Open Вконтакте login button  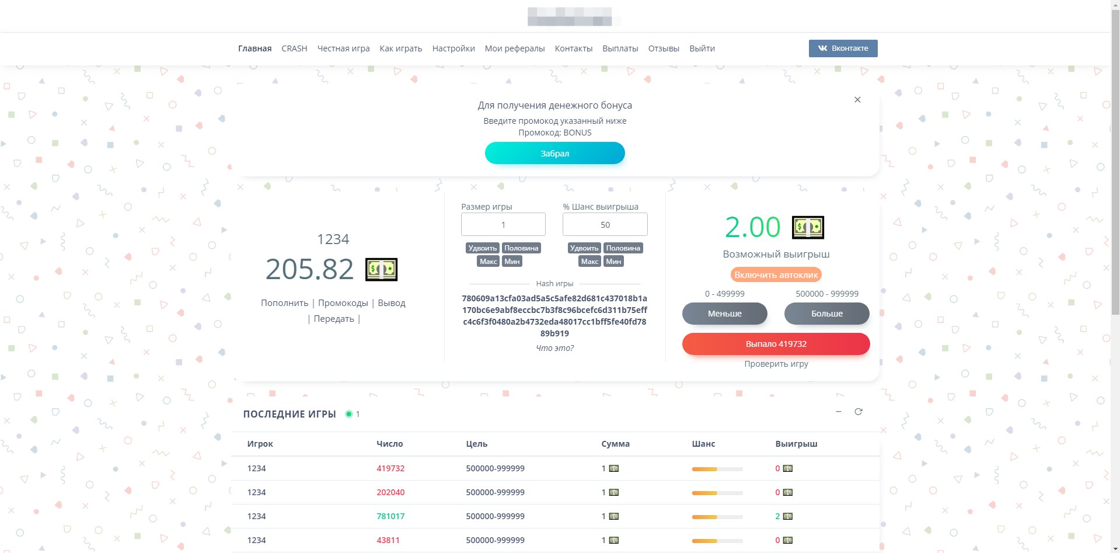pyautogui.click(x=843, y=48)
